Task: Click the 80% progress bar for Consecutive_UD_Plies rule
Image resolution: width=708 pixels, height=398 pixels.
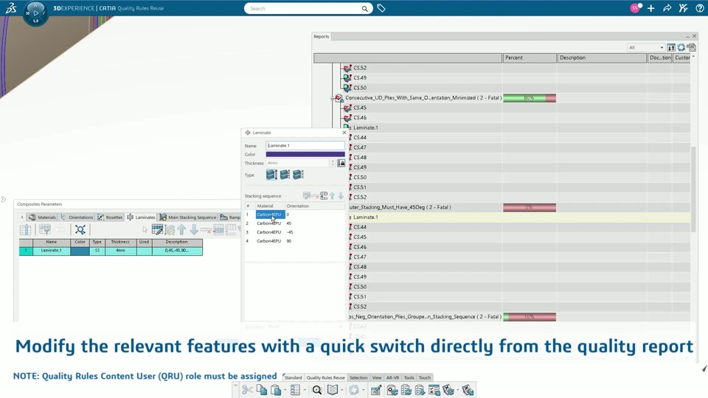Action: 530,98
